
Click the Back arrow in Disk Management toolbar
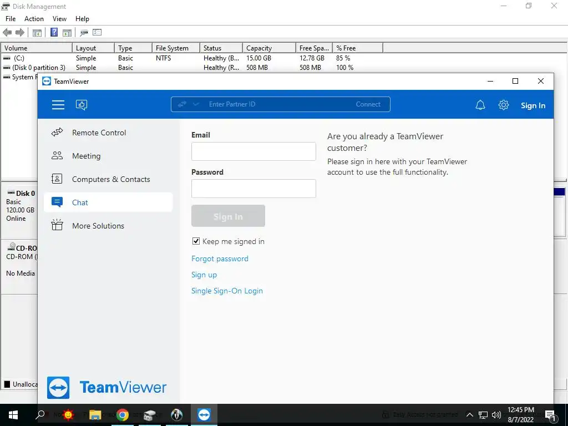point(7,33)
